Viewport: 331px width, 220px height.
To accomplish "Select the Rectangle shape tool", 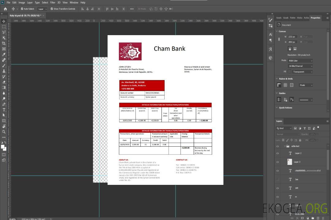I will point(4,121).
